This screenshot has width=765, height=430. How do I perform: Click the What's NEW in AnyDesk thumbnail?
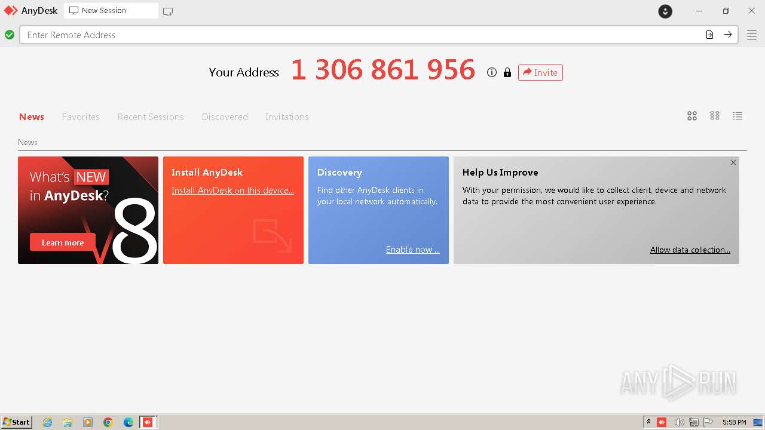coord(88,210)
